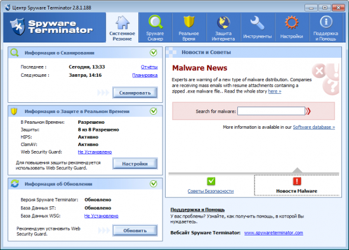Open the Software database link
This screenshot has height=250, width=349.
pyautogui.click(x=314, y=127)
